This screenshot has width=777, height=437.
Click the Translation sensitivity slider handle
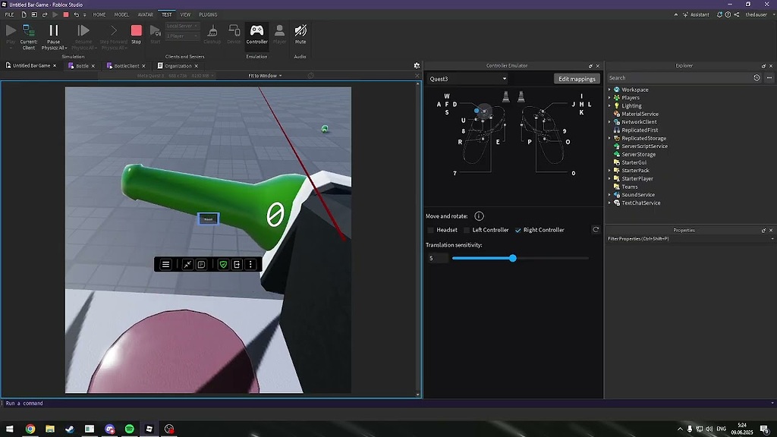tap(513, 258)
